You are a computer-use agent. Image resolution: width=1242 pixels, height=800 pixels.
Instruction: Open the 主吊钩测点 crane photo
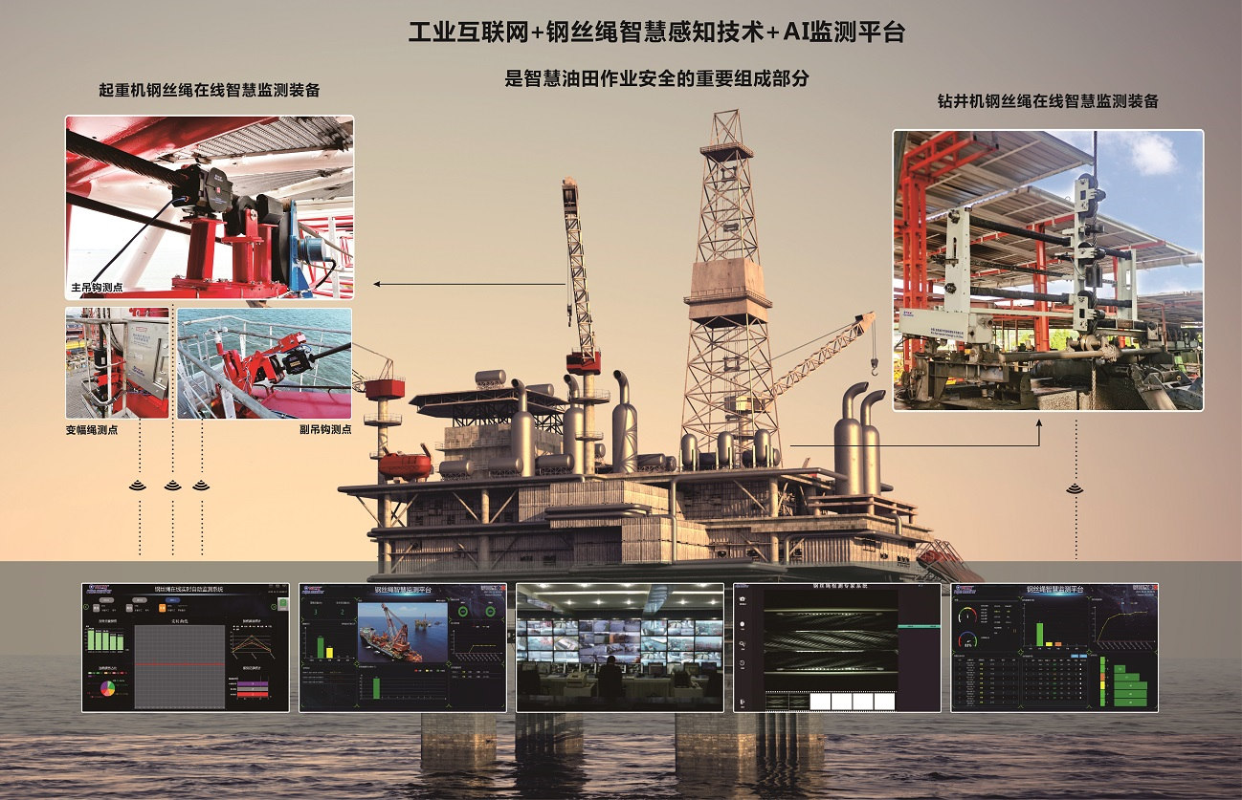(x=210, y=206)
